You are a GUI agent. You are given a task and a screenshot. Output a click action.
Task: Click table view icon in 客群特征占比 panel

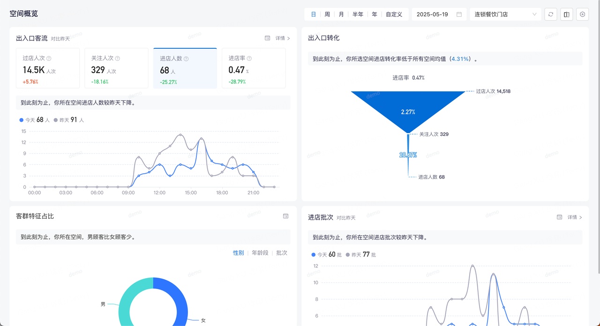pyautogui.click(x=285, y=216)
